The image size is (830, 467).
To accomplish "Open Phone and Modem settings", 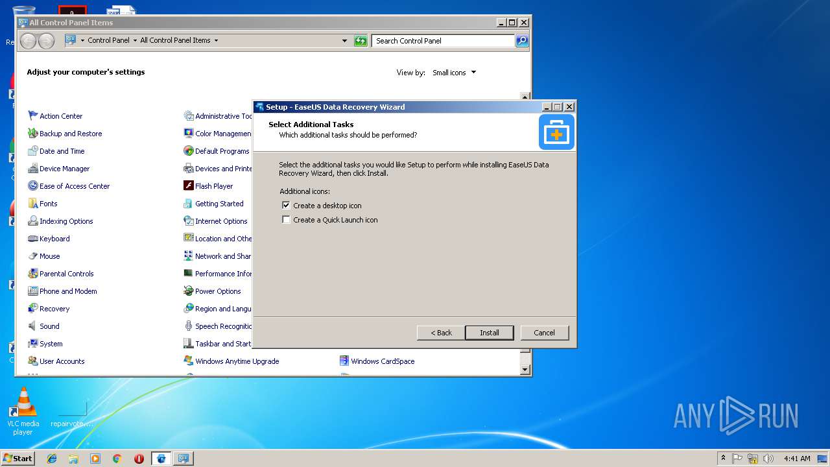I will [62, 291].
